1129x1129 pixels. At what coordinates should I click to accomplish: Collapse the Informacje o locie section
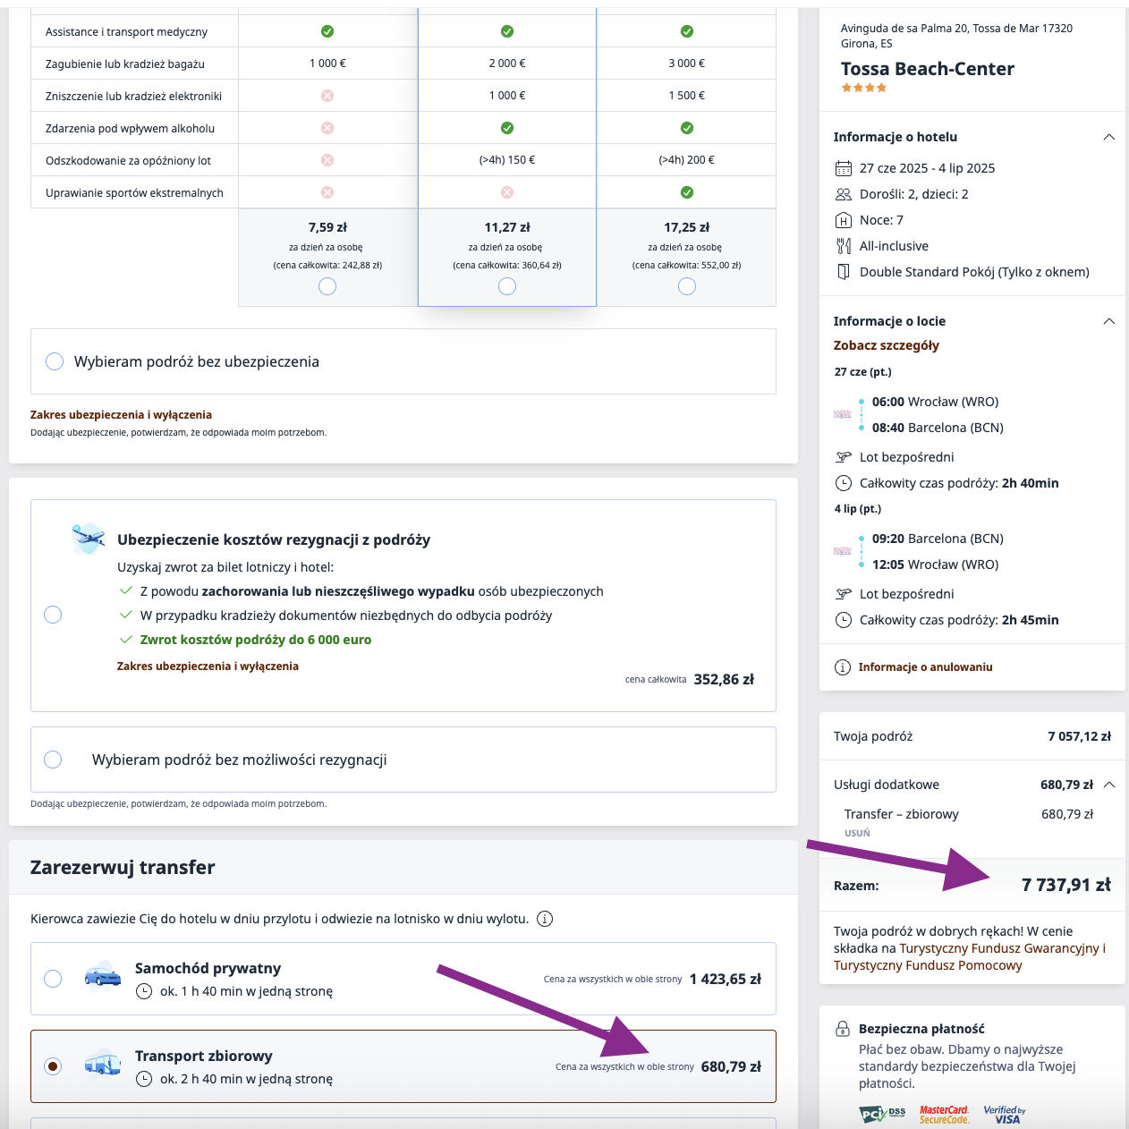coord(1109,321)
